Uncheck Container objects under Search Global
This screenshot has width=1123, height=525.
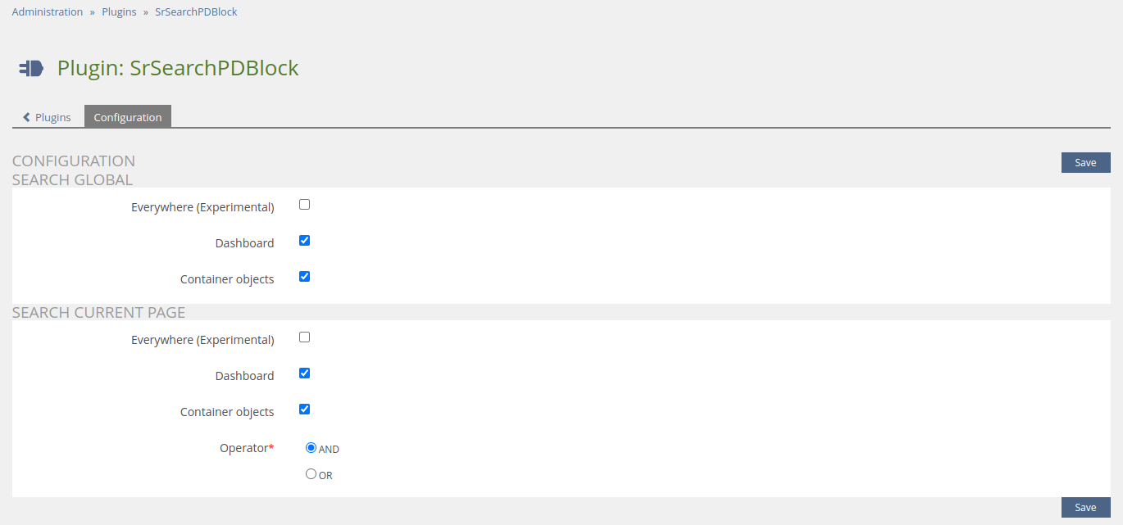[x=305, y=277]
